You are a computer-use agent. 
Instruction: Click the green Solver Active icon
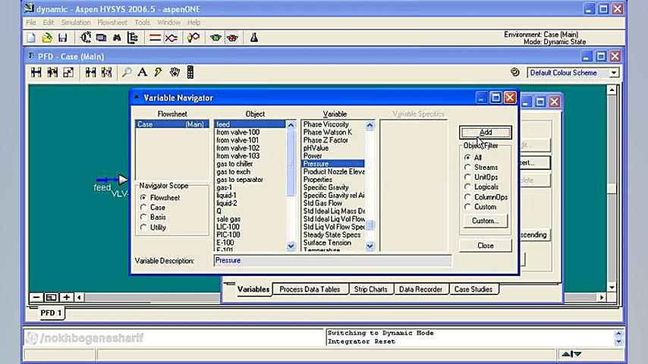tap(216, 37)
